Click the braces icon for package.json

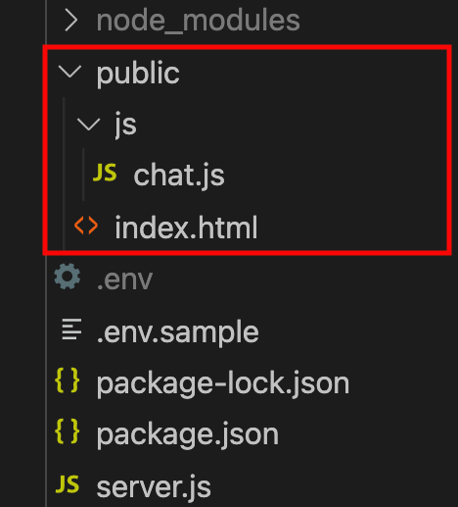click(x=68, y=431)
